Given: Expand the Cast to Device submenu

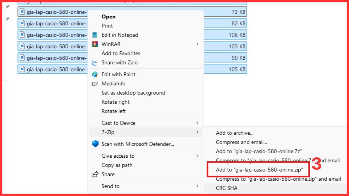Looking at the screenshot, I should pos(197,123).
